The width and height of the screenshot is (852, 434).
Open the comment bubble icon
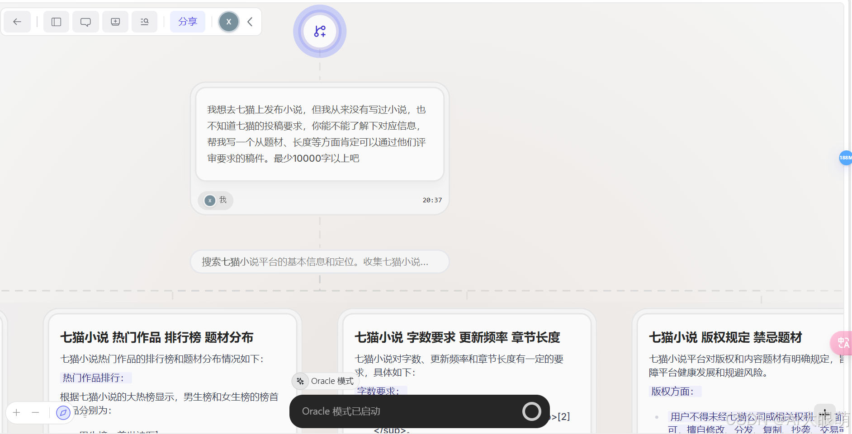point(85,22)
